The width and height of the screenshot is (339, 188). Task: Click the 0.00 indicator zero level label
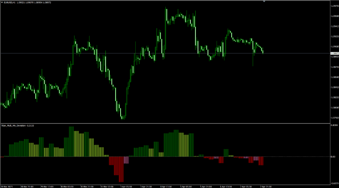[x=333, y=156]
